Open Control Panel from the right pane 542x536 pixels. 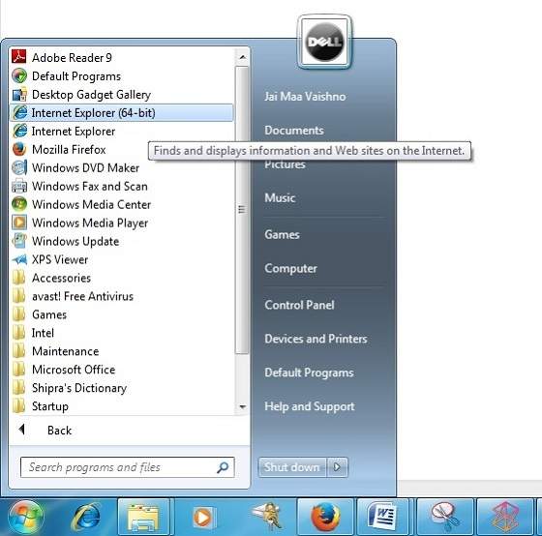pos(299,305)
